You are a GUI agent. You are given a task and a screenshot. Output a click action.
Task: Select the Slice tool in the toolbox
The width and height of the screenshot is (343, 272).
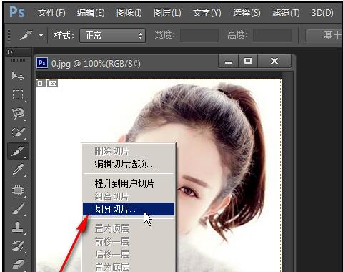[18, 151]
